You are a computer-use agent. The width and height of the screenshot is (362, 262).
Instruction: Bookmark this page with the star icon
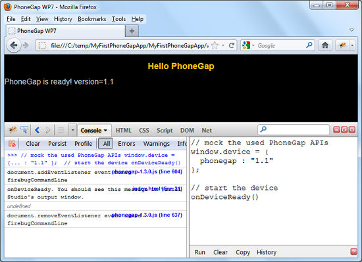pyautogui.click(x=215, y=45)
